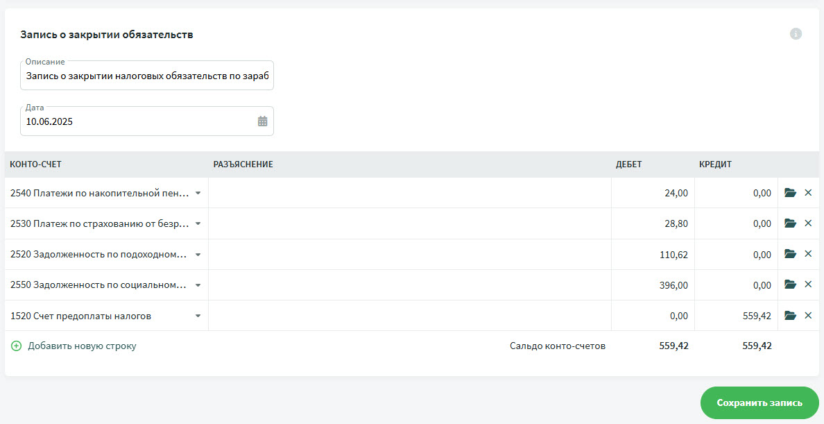Open folder icon in row 2520

(790, 253)
